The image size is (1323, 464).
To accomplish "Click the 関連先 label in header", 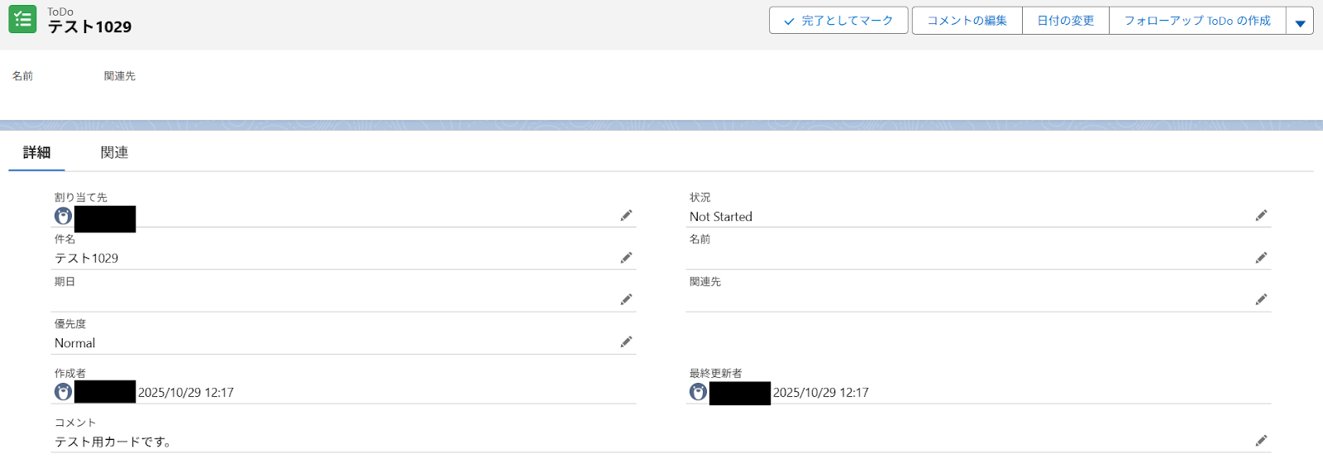I will tap(120, 76).
